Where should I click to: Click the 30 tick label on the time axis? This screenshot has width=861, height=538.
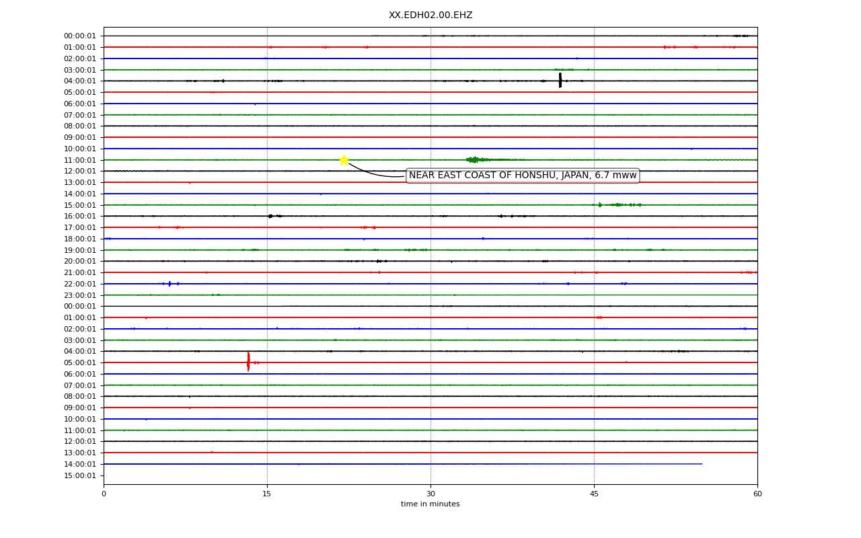pos(430,494)
